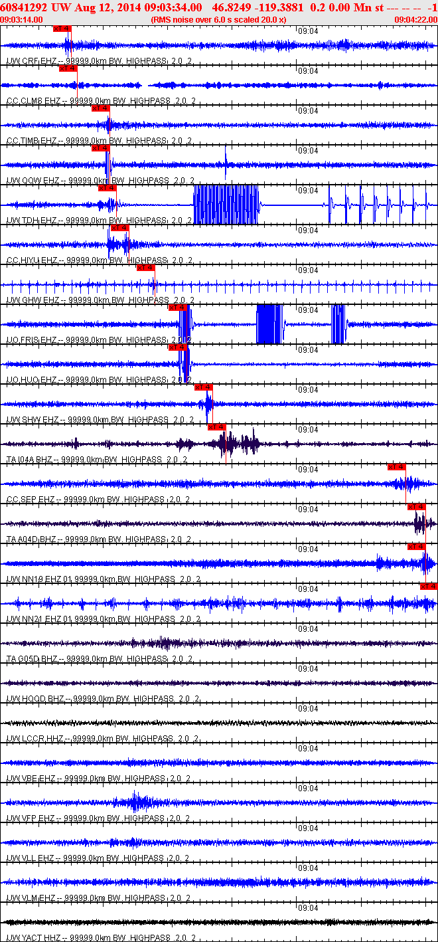Select the TA I04A BHZ station label
The image size is (438, 942).
tap(97, 460)
